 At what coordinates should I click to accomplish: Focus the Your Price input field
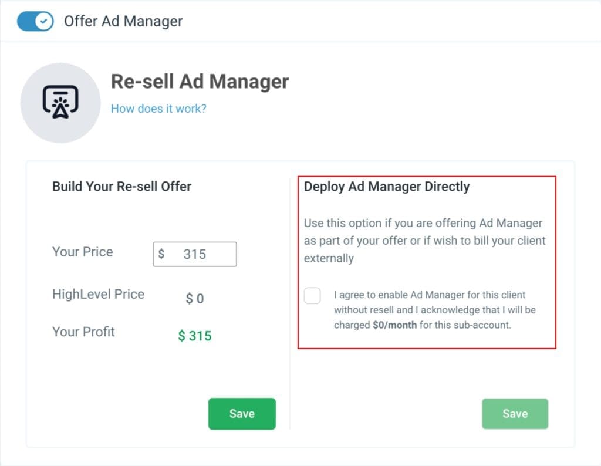coord(202,254)
